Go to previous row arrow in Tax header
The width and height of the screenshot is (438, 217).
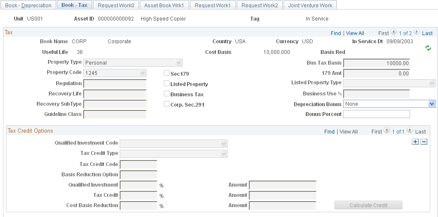(393, 32)
